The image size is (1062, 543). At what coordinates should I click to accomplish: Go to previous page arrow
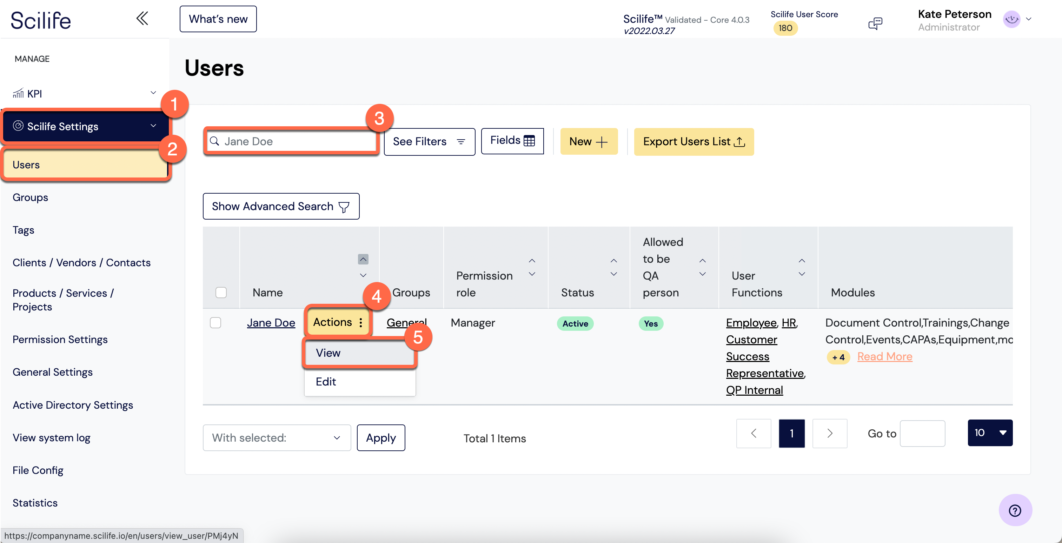[x=753, y=433]
